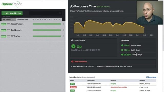Click the CloudFlare Timeout (521) reason
The height and width of the screenshot is (92, 164).
tap(119, 87)
